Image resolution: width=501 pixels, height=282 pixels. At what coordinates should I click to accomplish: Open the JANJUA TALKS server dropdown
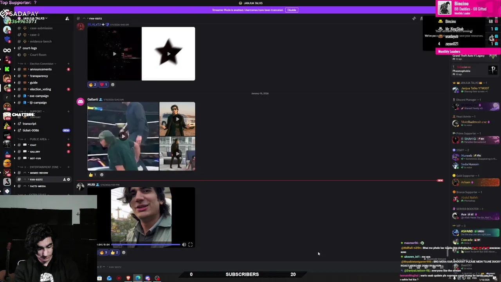34,18
